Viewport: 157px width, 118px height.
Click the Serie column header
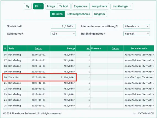(17, 49)
